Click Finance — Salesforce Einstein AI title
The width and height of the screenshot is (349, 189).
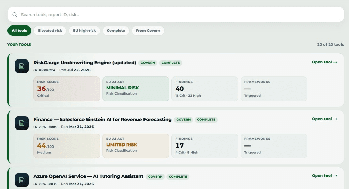(102, 120)
